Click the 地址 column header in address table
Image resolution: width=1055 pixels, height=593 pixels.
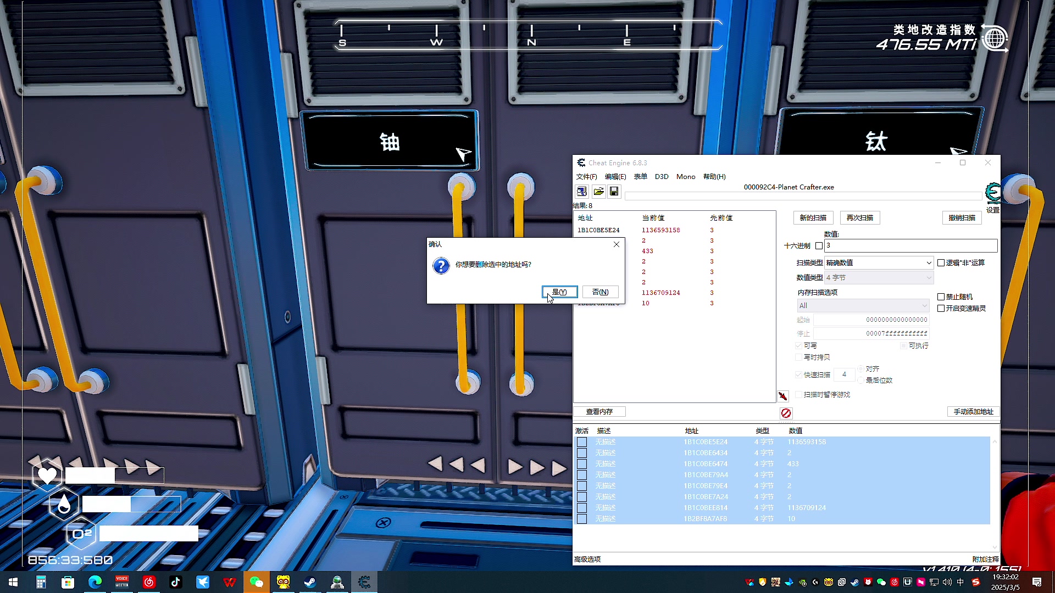tap(691, 431)
